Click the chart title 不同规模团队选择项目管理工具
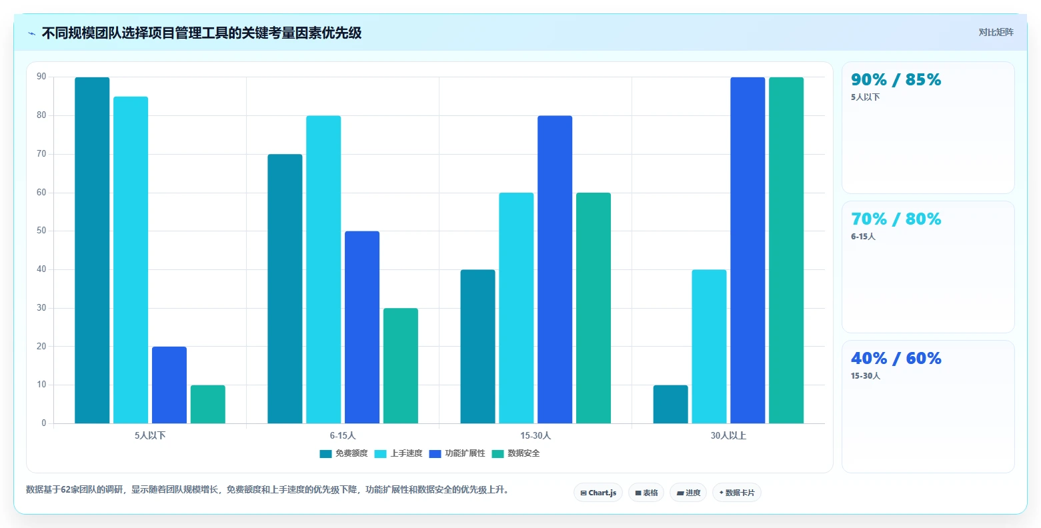 201,33
